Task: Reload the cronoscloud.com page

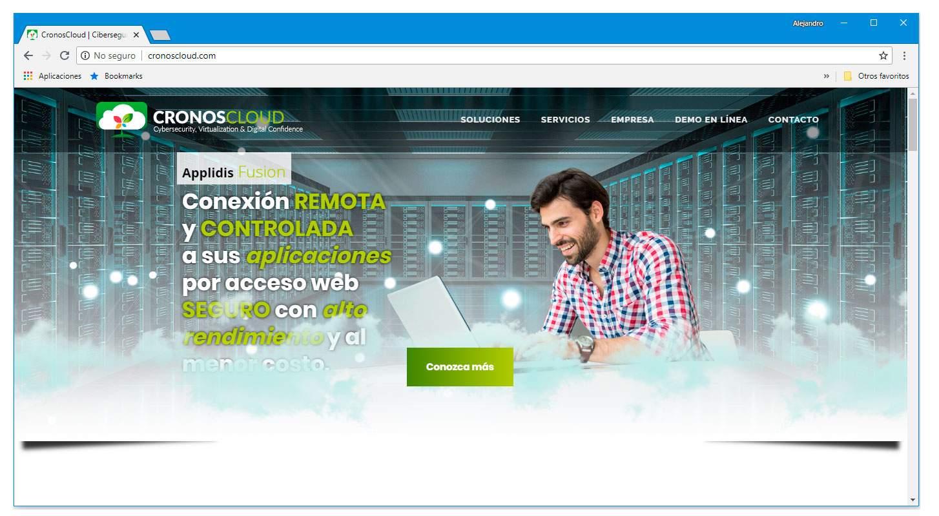Action: tap(64, 55)
